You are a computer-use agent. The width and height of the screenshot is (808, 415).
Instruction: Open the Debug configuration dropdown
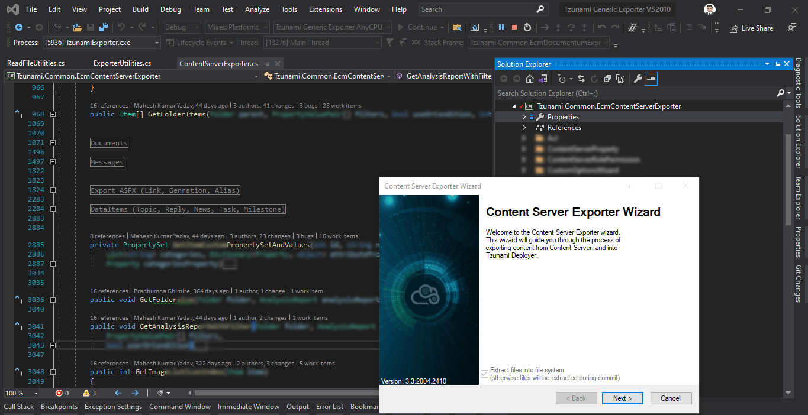(182, 27)
